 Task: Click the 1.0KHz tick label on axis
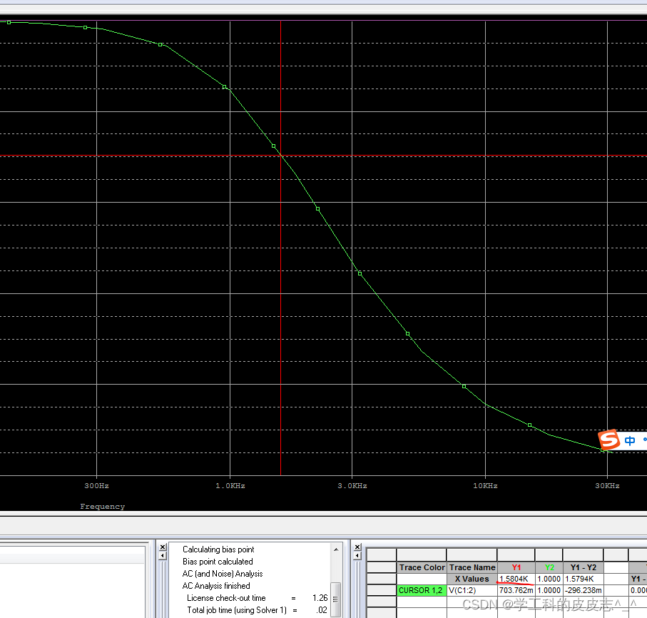[230, 486]
